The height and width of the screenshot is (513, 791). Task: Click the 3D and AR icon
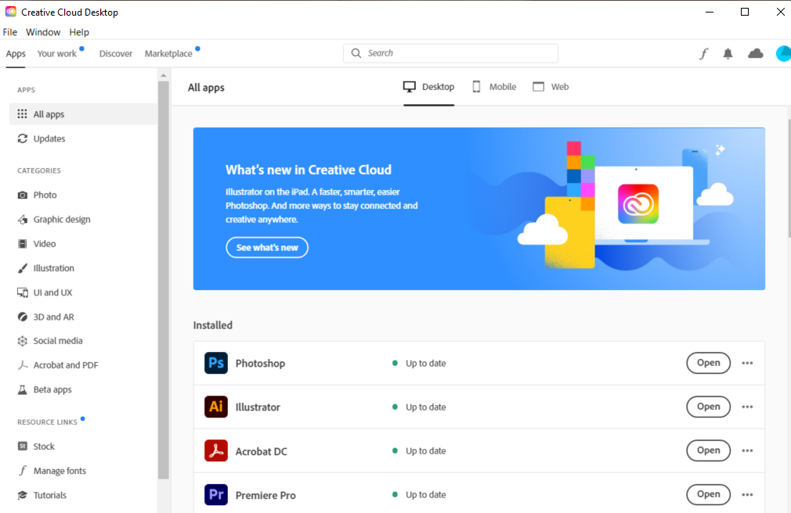[22, 317]
